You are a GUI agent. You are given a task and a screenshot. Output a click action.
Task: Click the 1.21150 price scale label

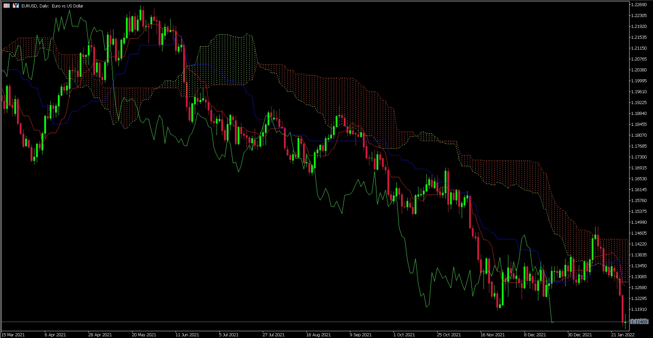639,48
